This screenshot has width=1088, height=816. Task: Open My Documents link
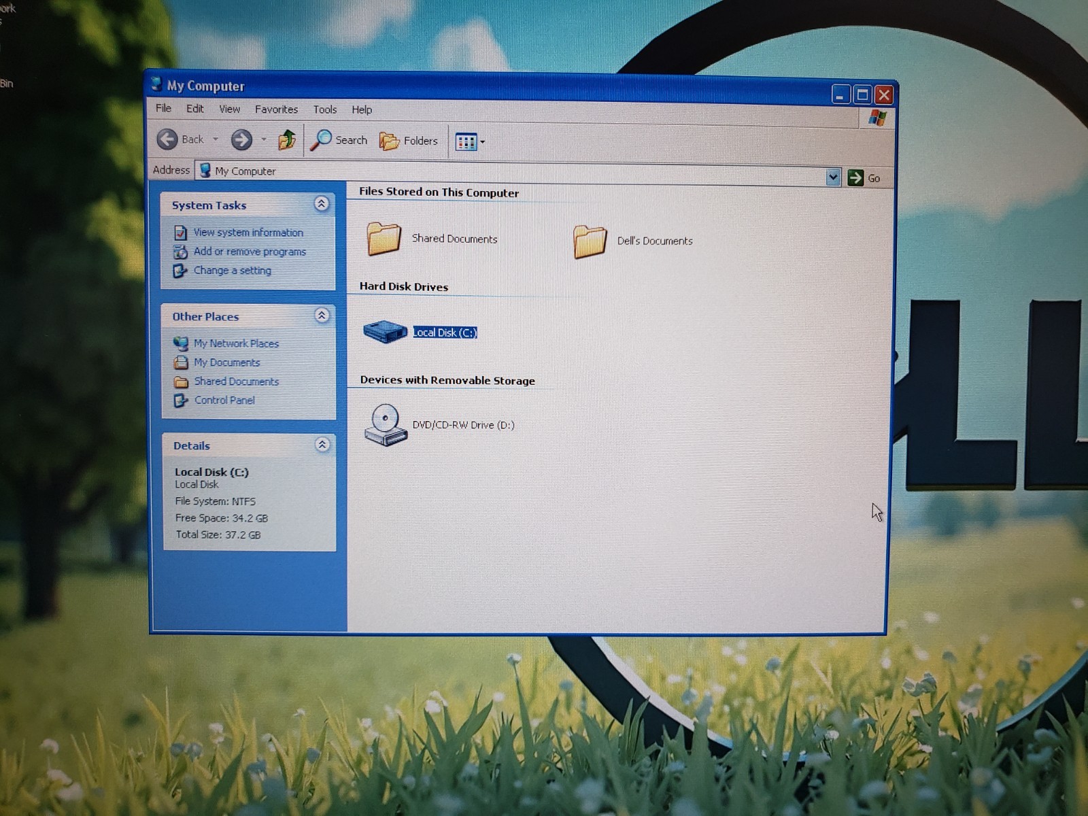[226, 362]
